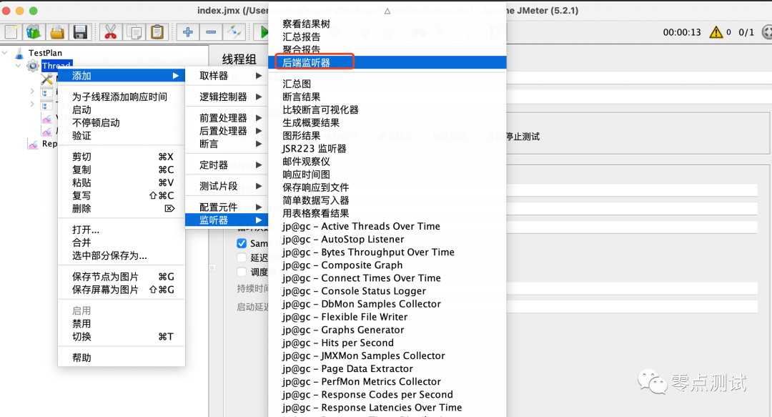The height and width of the screenshot is (417, 772).
Task: Save the test plan with floppy icon
Action: (79, 32)
